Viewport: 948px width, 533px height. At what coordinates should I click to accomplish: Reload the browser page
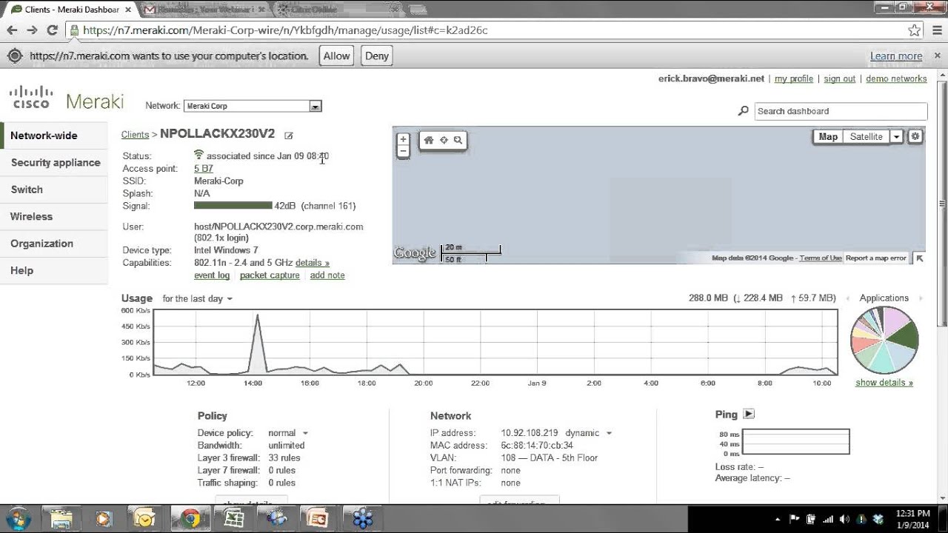click(x=52, y=30)
